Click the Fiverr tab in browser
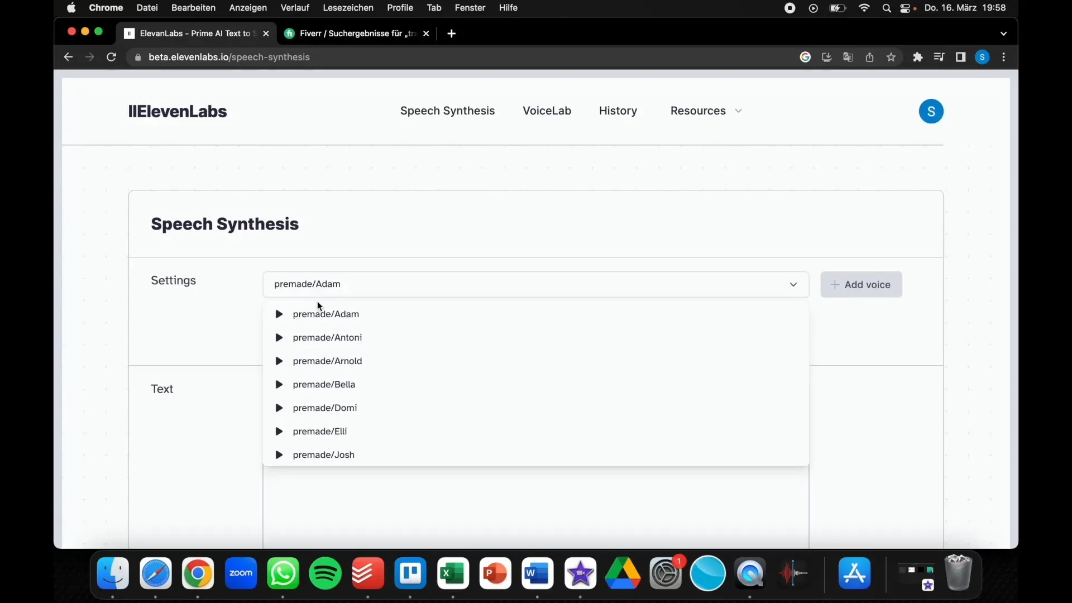1072x603 pixels. [356, 33]
